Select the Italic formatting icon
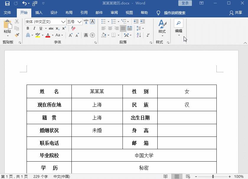 (34, 28)
